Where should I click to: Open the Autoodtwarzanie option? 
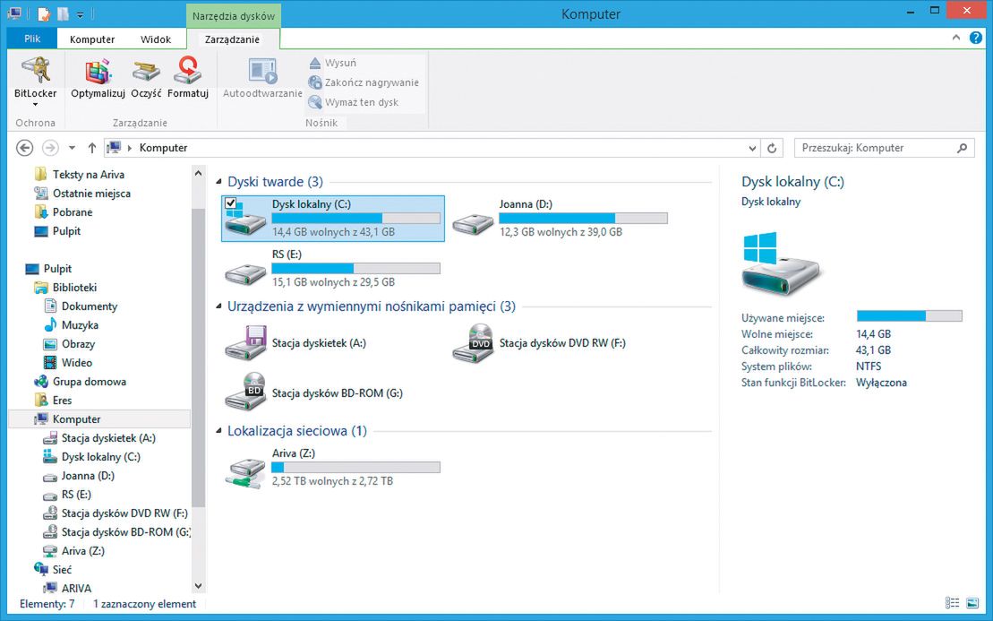(262, 77)
